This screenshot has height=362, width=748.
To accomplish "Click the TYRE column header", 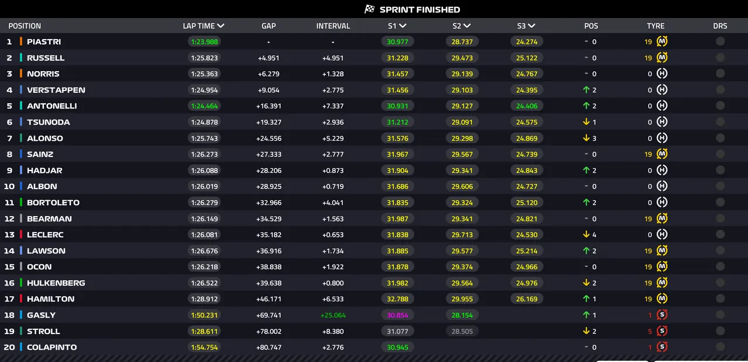I will tap(655, 26).
